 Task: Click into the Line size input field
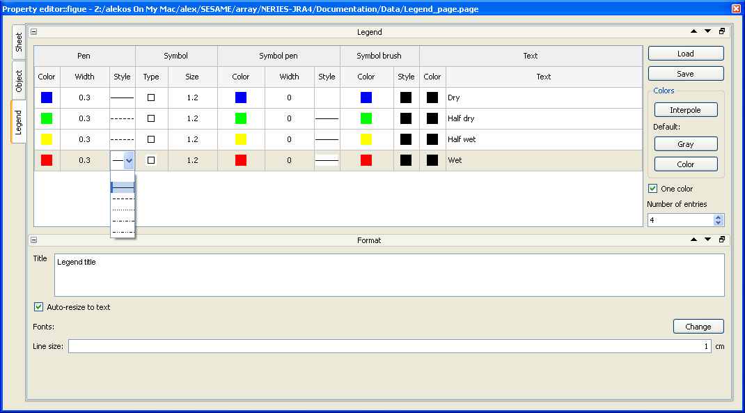click(389, 346)
